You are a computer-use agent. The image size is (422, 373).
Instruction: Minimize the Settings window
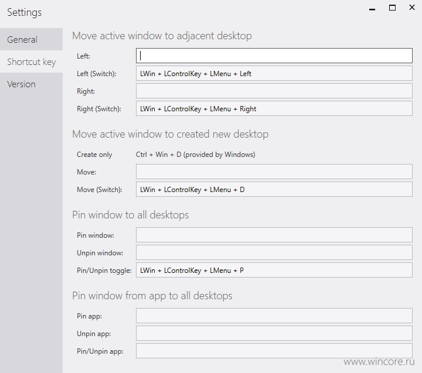372,8
